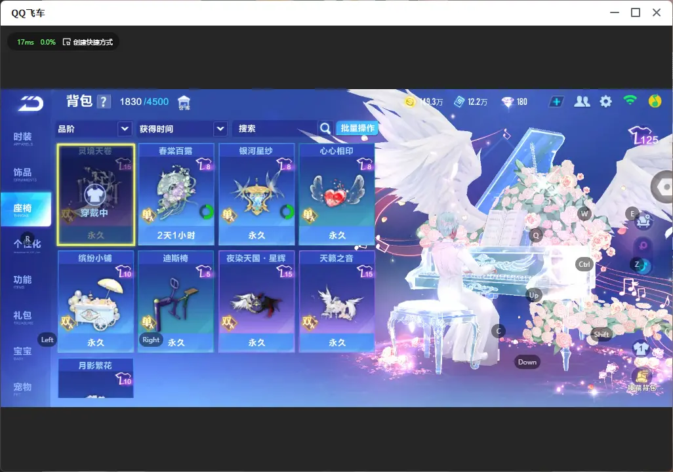
Task: Click the blue coupon currency icon
Action: [459, 102]
